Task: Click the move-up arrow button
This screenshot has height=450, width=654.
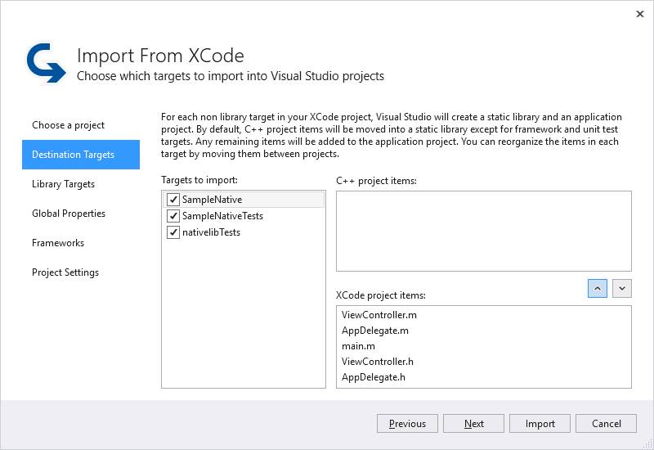Action: [x=598, y=289]
